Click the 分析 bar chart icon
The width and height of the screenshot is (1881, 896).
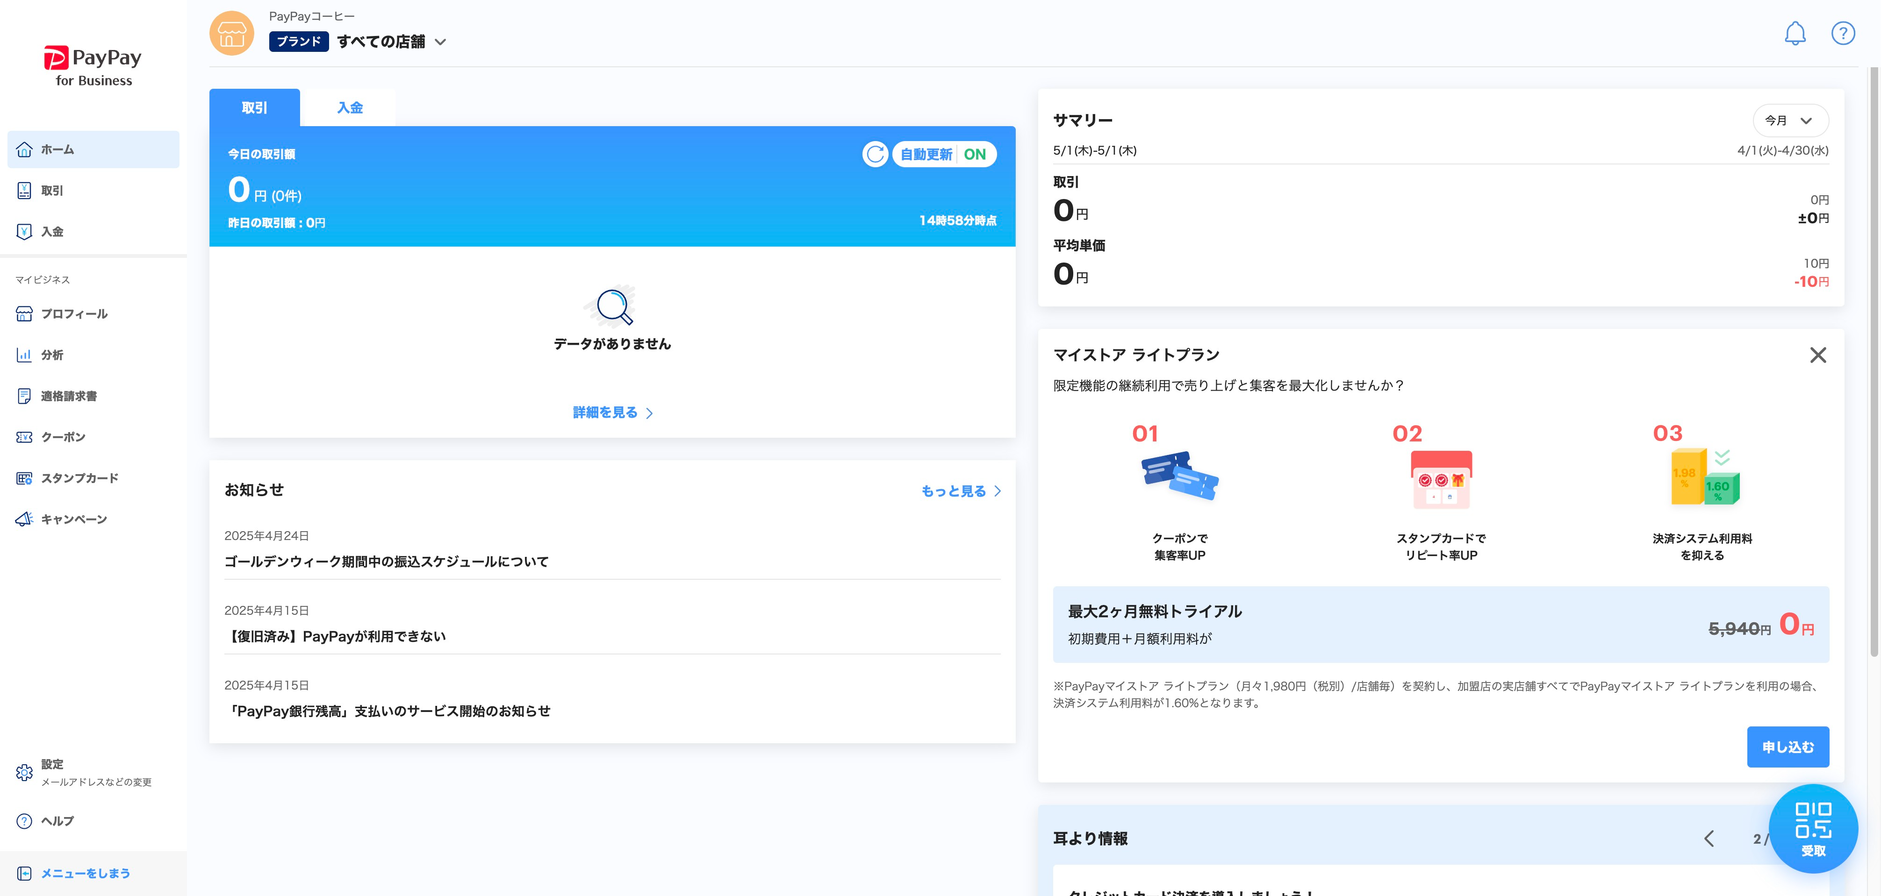[24, 355]
